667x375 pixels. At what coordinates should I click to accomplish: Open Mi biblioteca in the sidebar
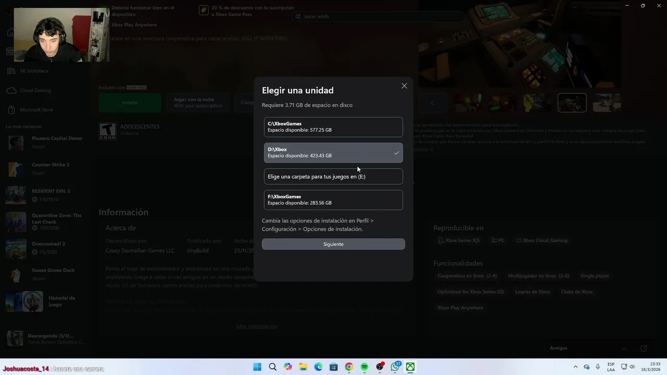pos(34,71)
